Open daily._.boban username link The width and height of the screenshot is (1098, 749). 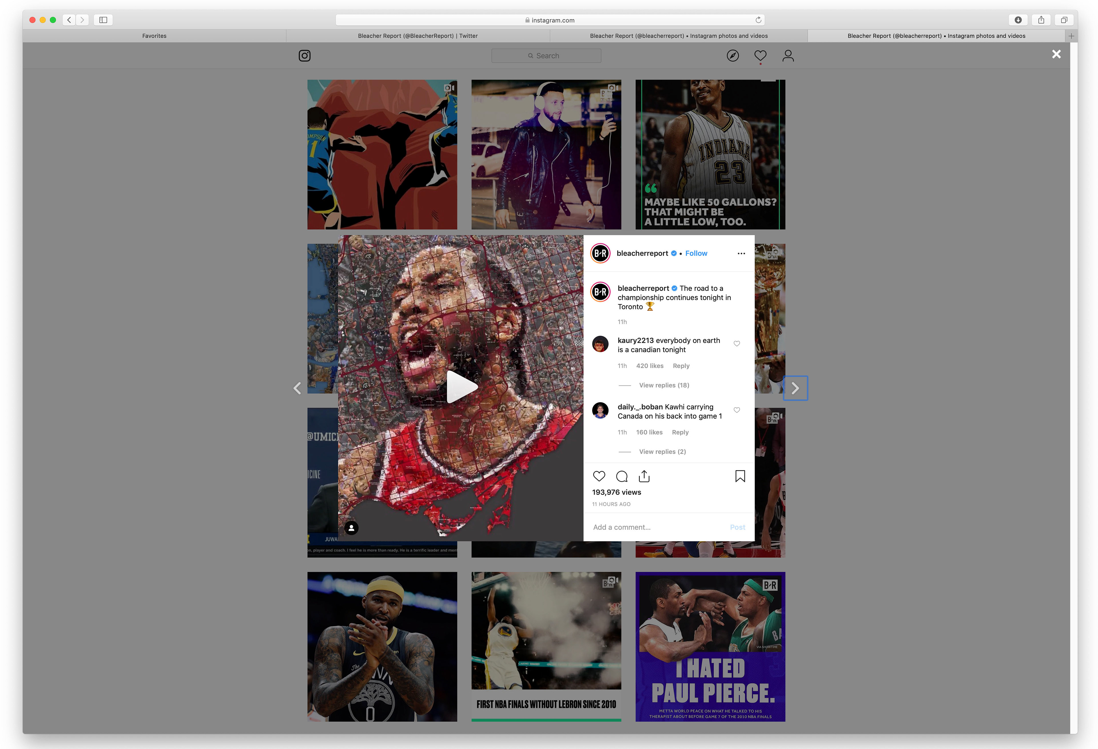pos(640,407)
